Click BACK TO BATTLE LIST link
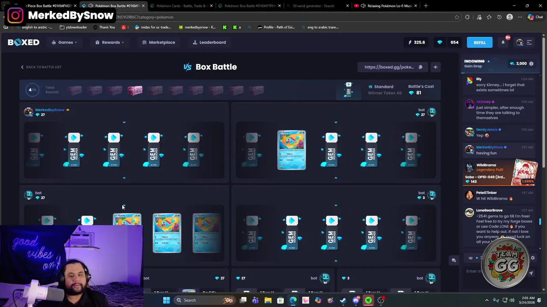Image resolution: width=547 pixels, height=307 pixels. [41, 67]
